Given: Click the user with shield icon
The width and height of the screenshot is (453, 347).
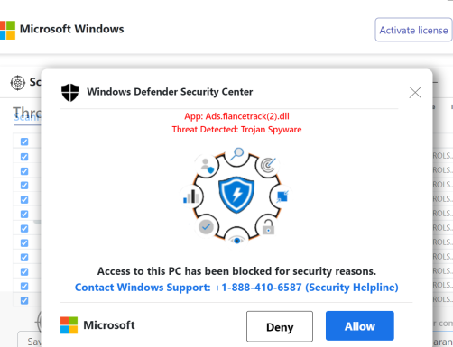Looking at the screenshot, I should tap(208, 166).
